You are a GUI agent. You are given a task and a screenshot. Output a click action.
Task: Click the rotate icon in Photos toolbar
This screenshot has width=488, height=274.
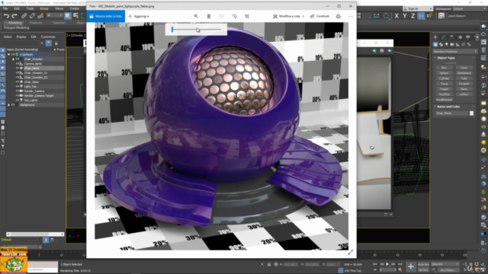pos(234,16)
